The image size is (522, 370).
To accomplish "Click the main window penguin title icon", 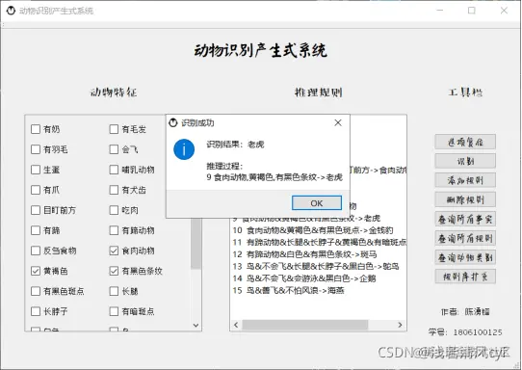I will tap(11, 11).
